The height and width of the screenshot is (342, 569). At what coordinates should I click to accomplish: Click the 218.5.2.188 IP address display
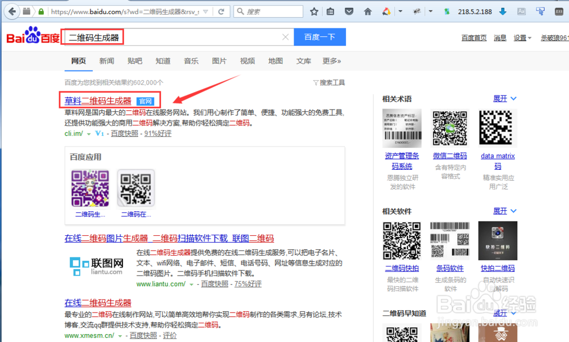click(475, 11)
